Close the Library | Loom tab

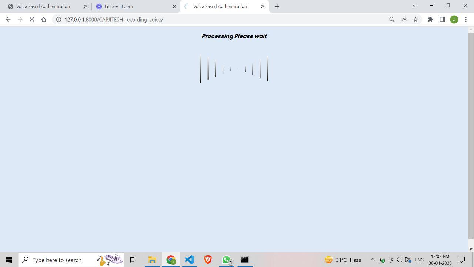point(174,6)
